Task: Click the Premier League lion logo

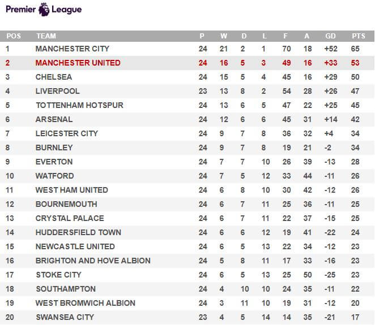Action: click(x=44, y=10)
